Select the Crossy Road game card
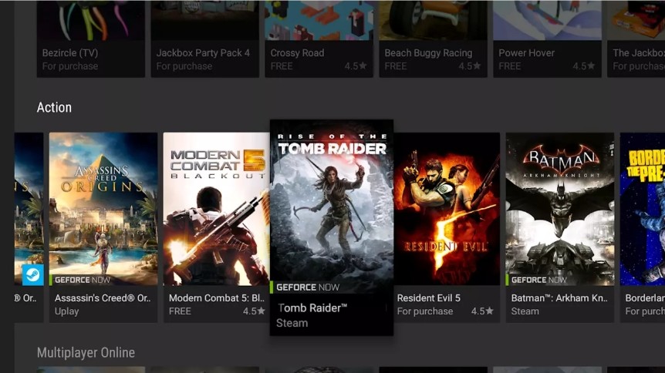 (319, 39)
